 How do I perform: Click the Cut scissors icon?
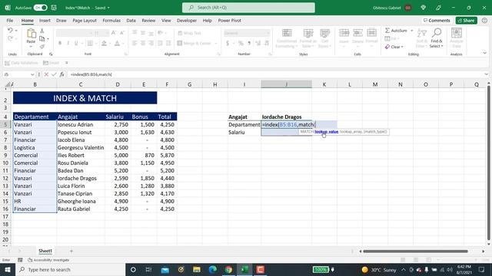point(42,31)
